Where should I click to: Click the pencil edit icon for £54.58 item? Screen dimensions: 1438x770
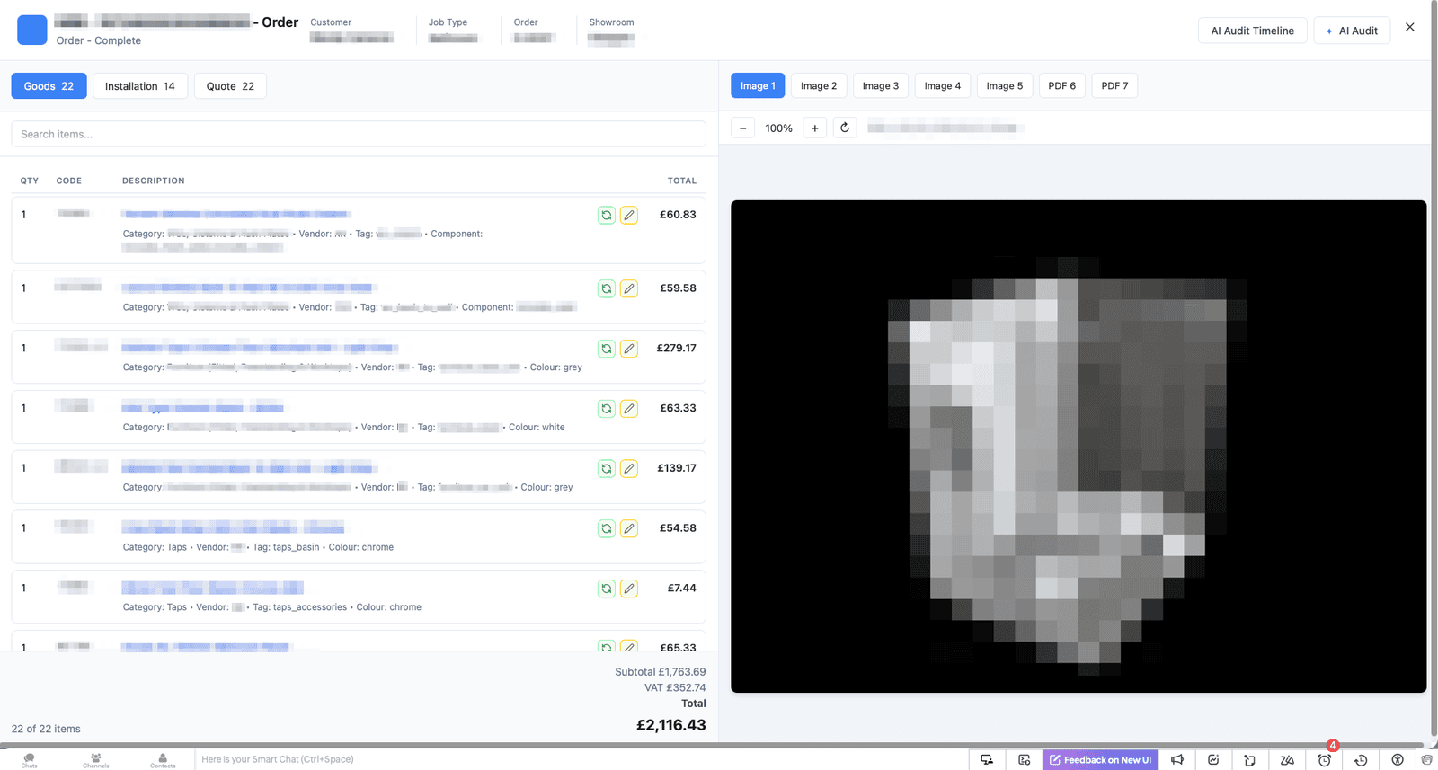pos(629,528)
